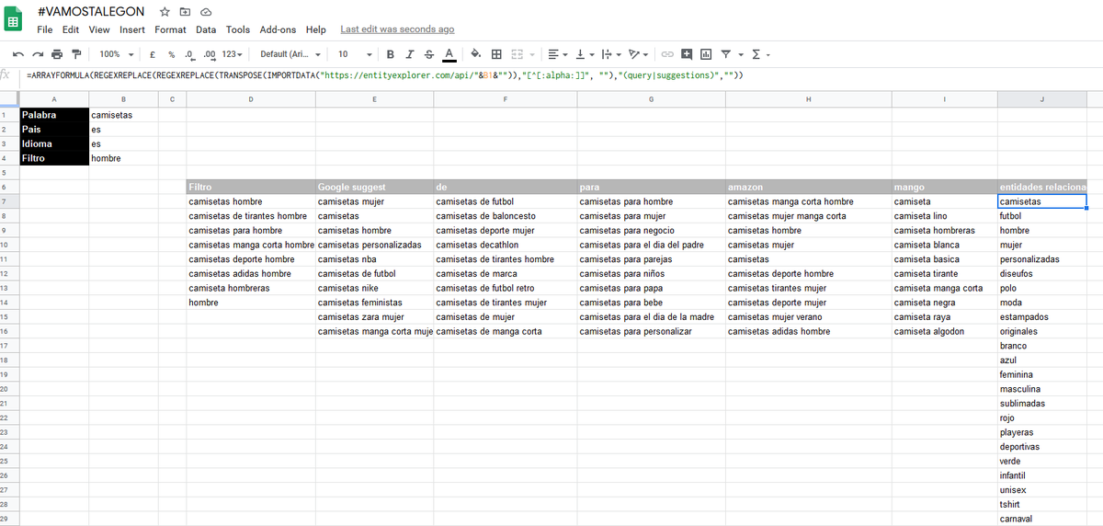Insert a chart

click(706, 54)
